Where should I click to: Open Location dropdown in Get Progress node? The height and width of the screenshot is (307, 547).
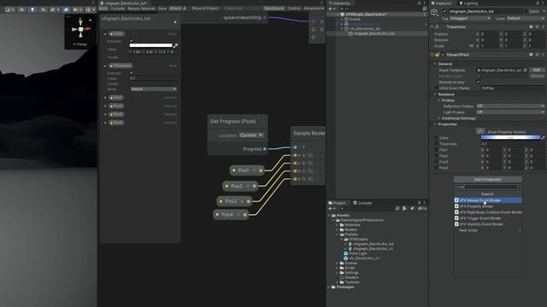[251, 135]
